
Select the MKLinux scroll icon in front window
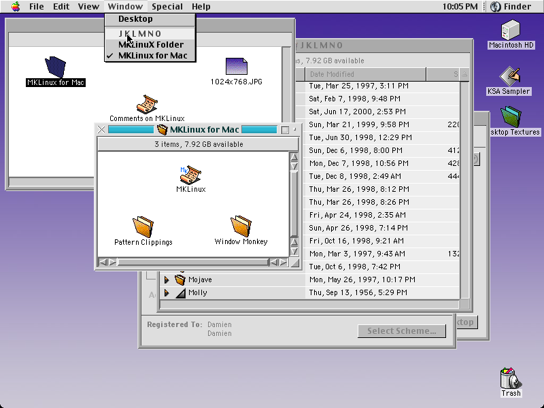click(190, 175)
